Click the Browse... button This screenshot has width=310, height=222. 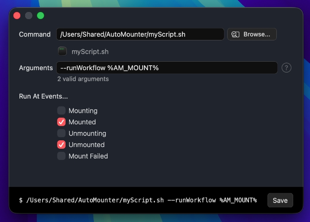click(252, 34)
